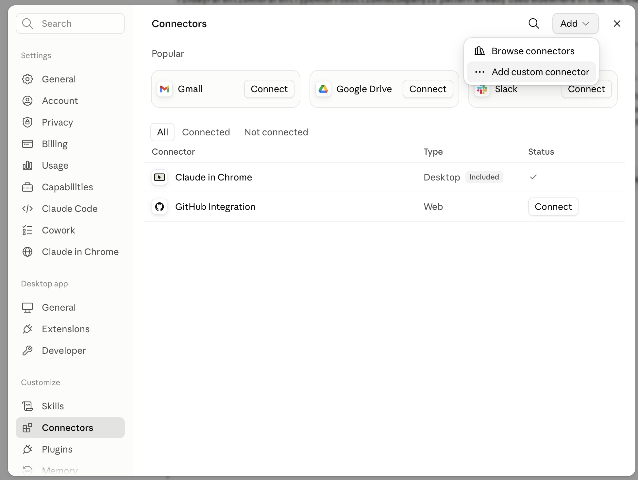The width and height of the screenshot is (638, 480).
Task: Click the Cowork checklist icon
Action: tap(27, 230)
